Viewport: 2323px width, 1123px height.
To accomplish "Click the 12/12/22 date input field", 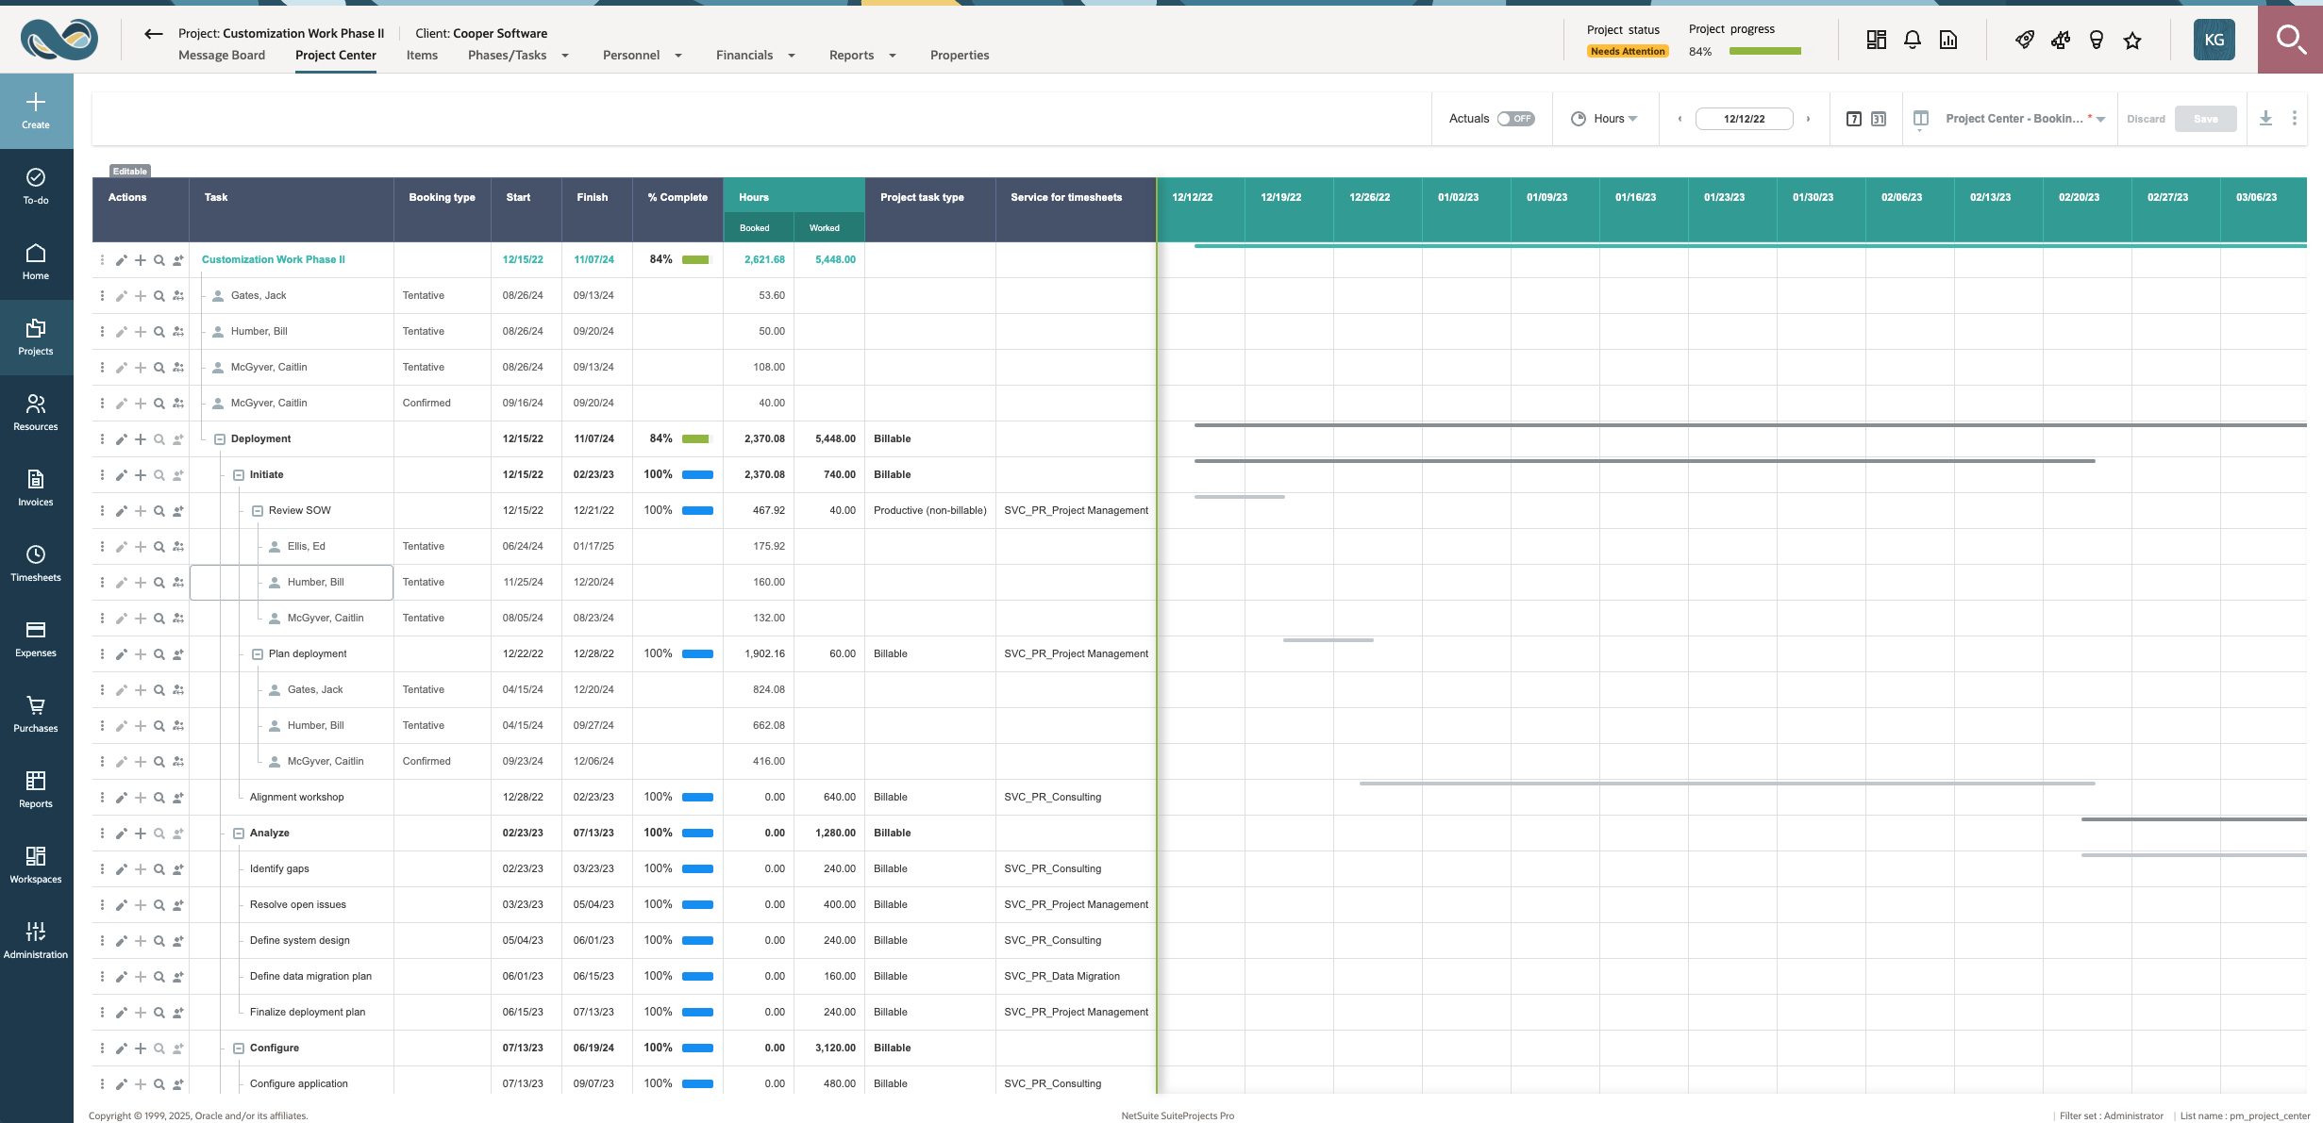I will tap(1744, 119).
